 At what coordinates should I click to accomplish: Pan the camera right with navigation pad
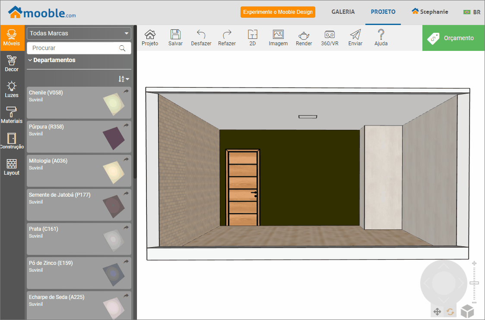coord(460,283)
